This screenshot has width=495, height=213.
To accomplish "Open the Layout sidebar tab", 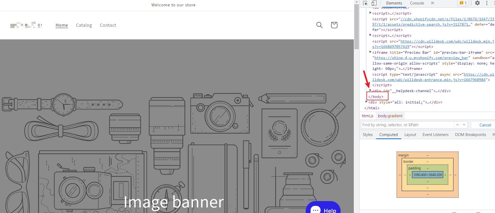I will click(410, 135).
